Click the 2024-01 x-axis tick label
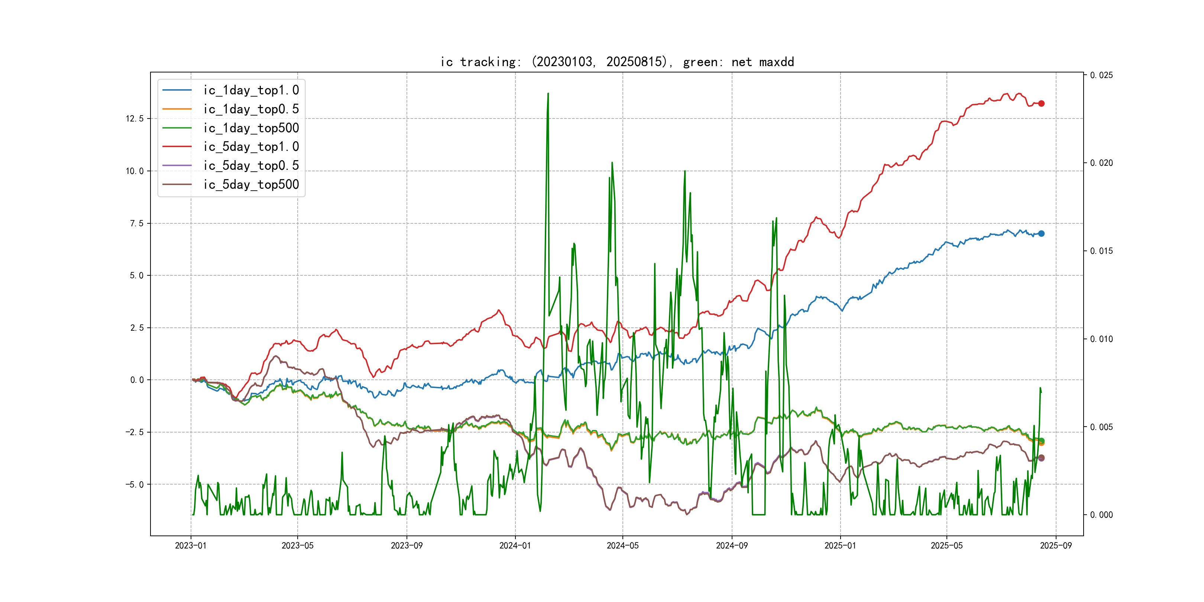 [515, 546]
